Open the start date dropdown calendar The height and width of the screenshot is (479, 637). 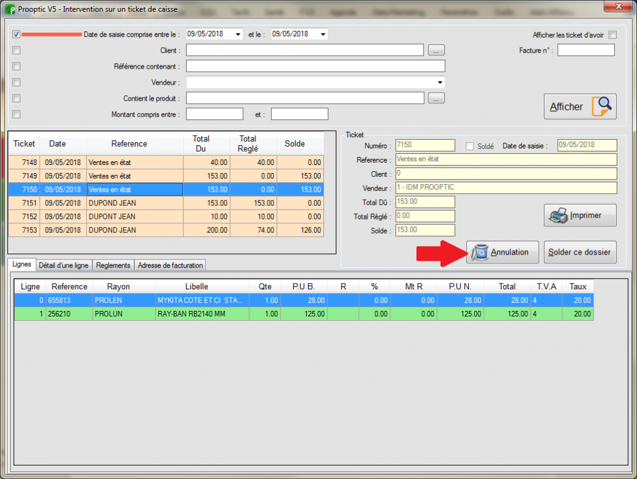tap(238, 34)
